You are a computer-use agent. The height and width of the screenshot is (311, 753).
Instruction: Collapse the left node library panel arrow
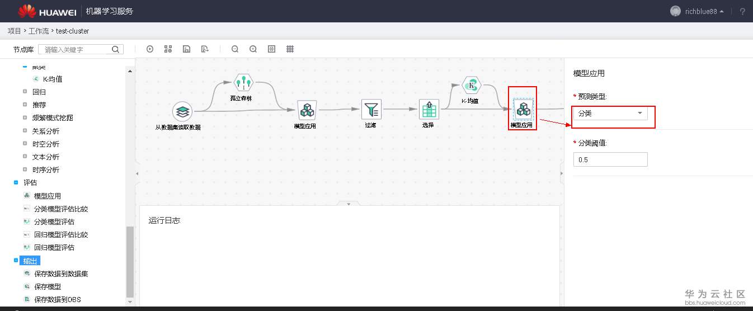tap(137, 174)
